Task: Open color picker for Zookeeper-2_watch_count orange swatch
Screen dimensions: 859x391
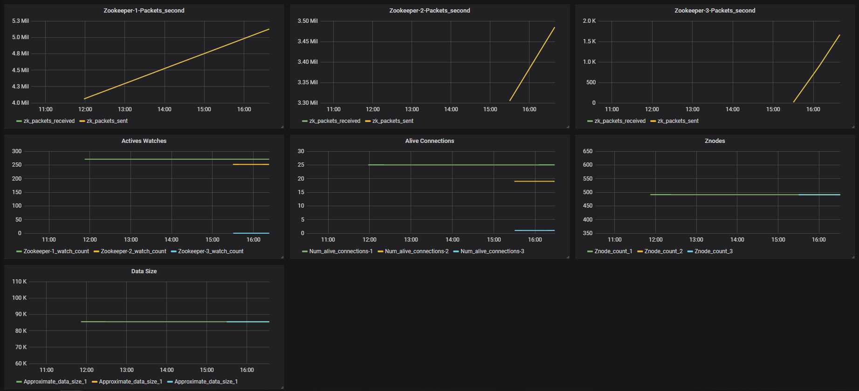Action: pyautogui.click(x=96, y=251)
